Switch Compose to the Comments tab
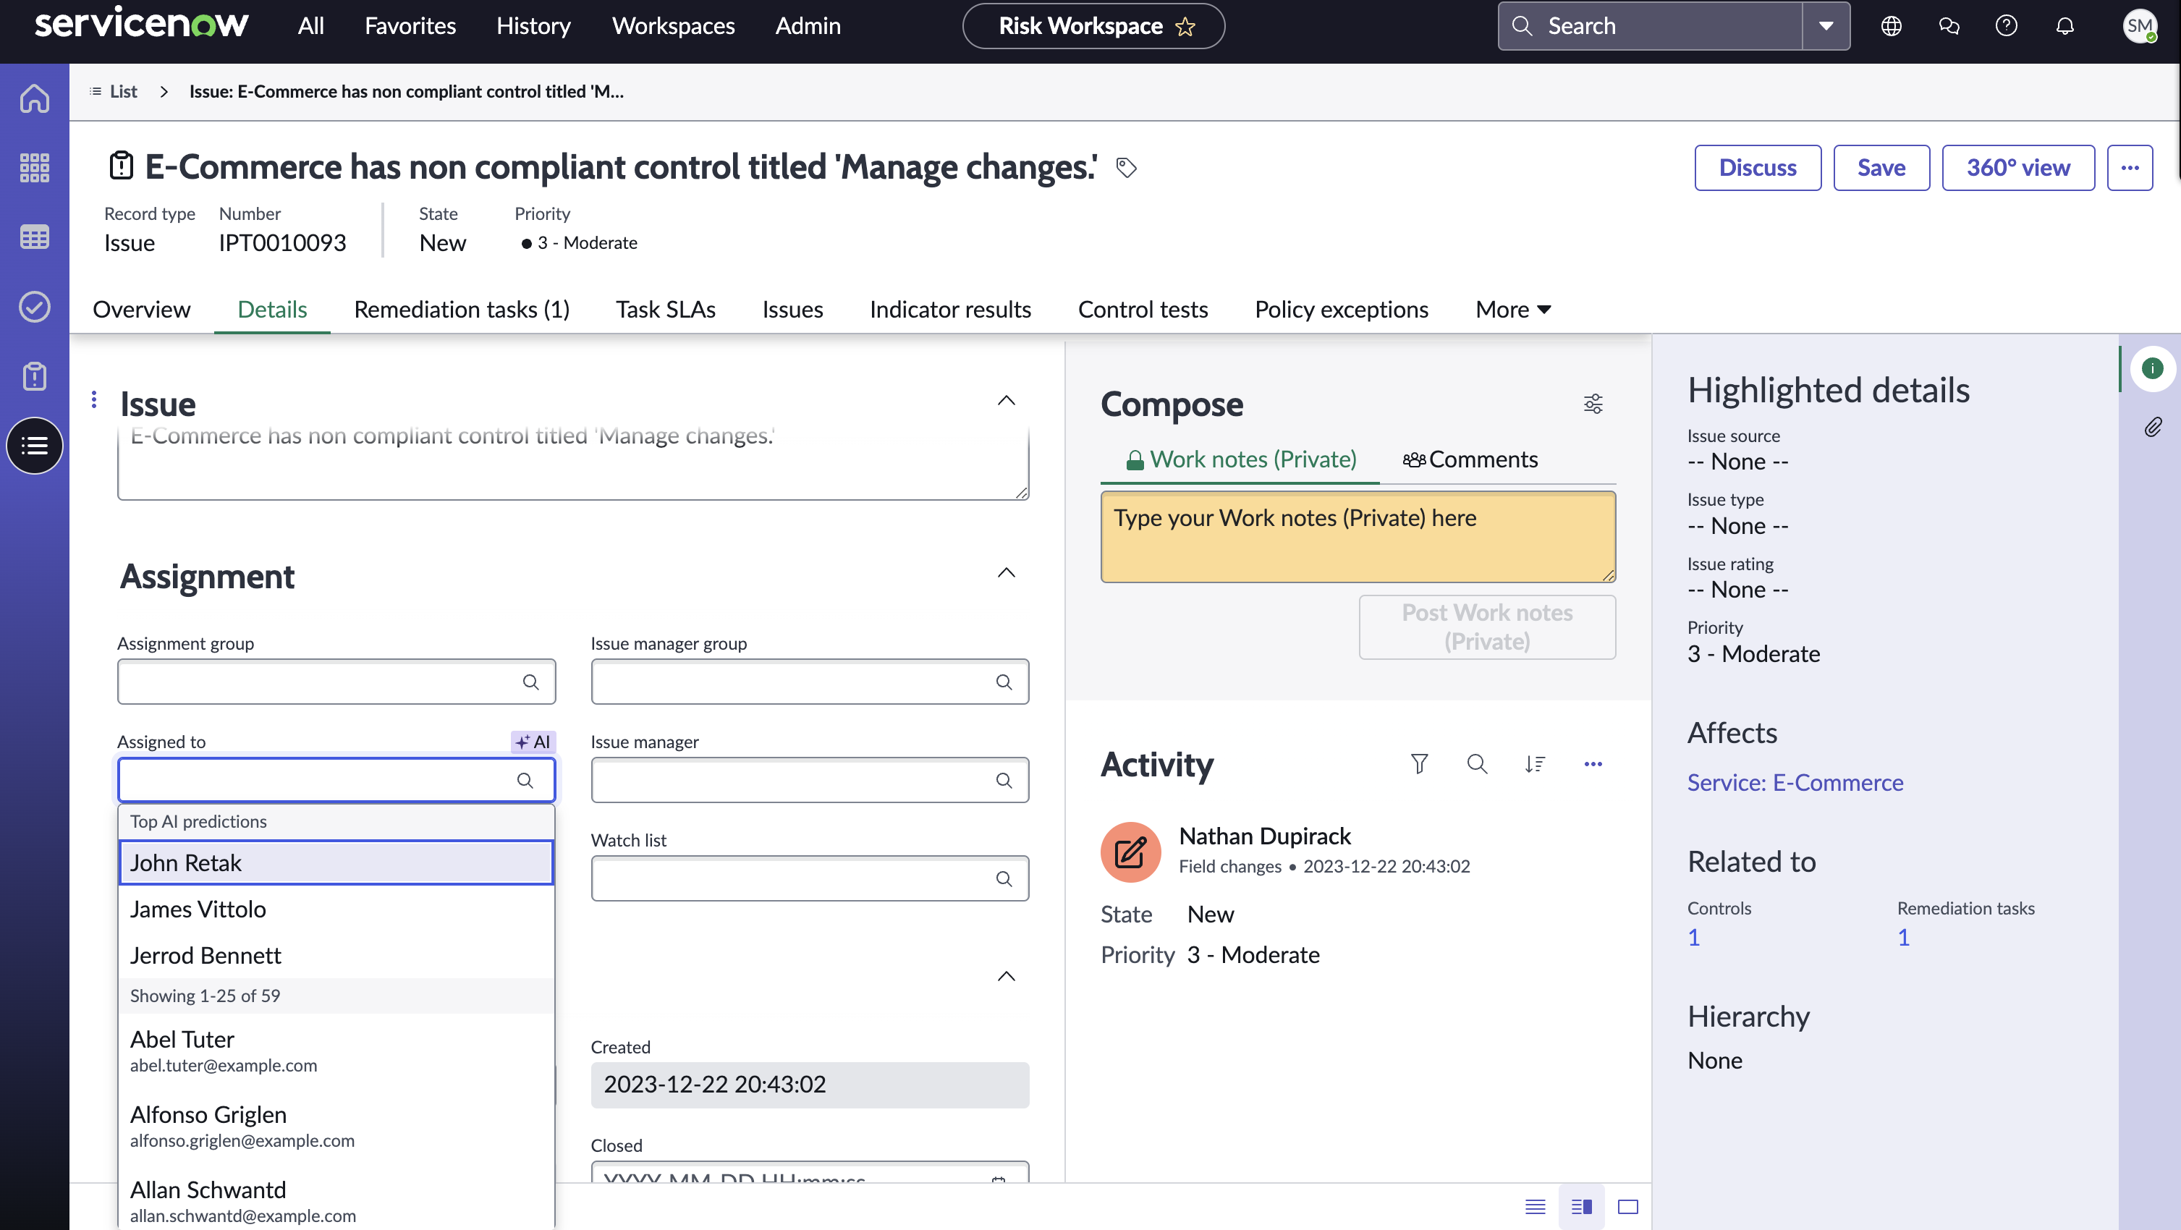2181x1230 pixels. point(1470,459)
